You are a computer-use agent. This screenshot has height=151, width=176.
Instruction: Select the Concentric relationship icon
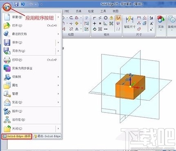(106, 18)
